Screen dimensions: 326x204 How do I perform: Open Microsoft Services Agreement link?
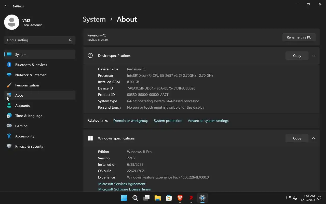tap(122, 184)
